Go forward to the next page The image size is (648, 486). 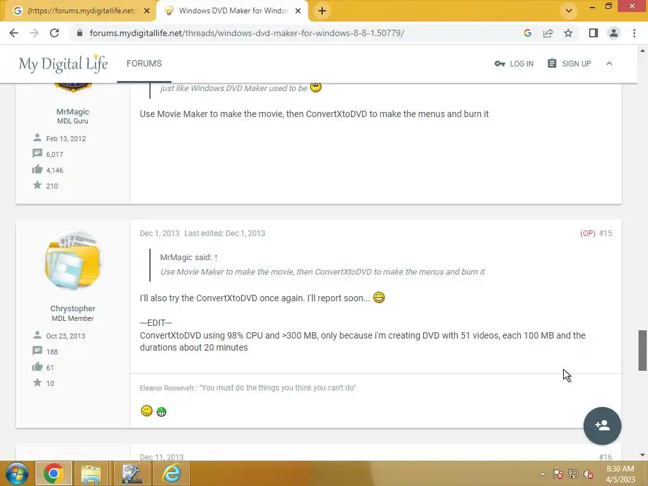click(x=34, y=33)
